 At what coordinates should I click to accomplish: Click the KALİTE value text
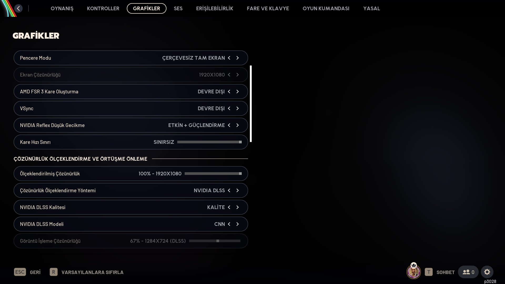pos(216,207)
